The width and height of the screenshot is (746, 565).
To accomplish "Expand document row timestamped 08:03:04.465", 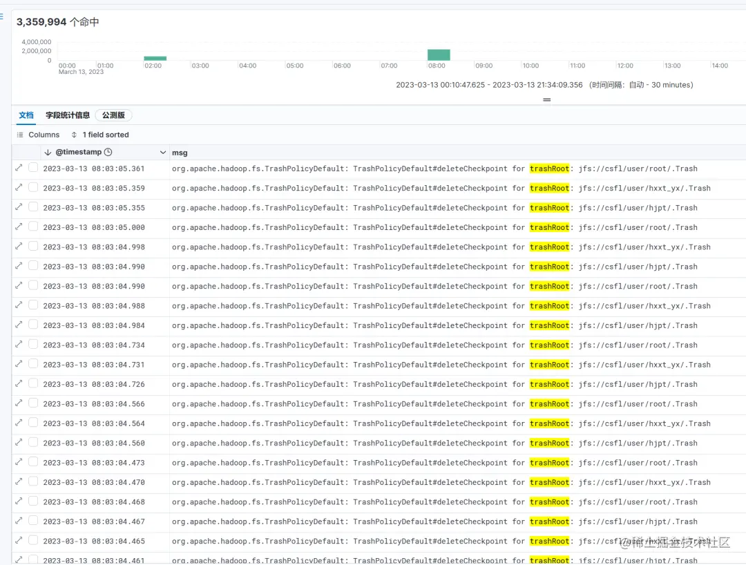I will pos(19,540).
